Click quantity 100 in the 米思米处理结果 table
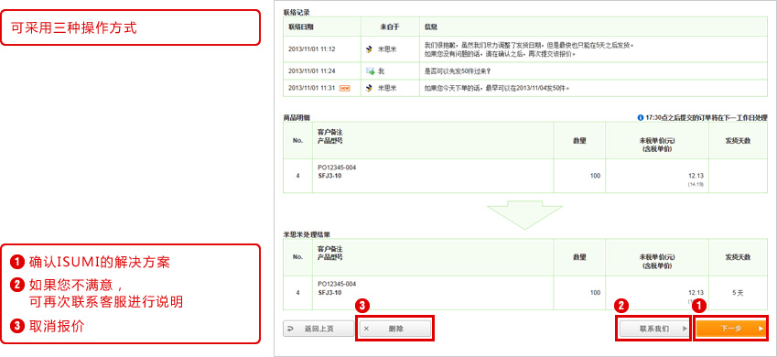The height and width of the screenshot is (357, 777). click(595, 293)
